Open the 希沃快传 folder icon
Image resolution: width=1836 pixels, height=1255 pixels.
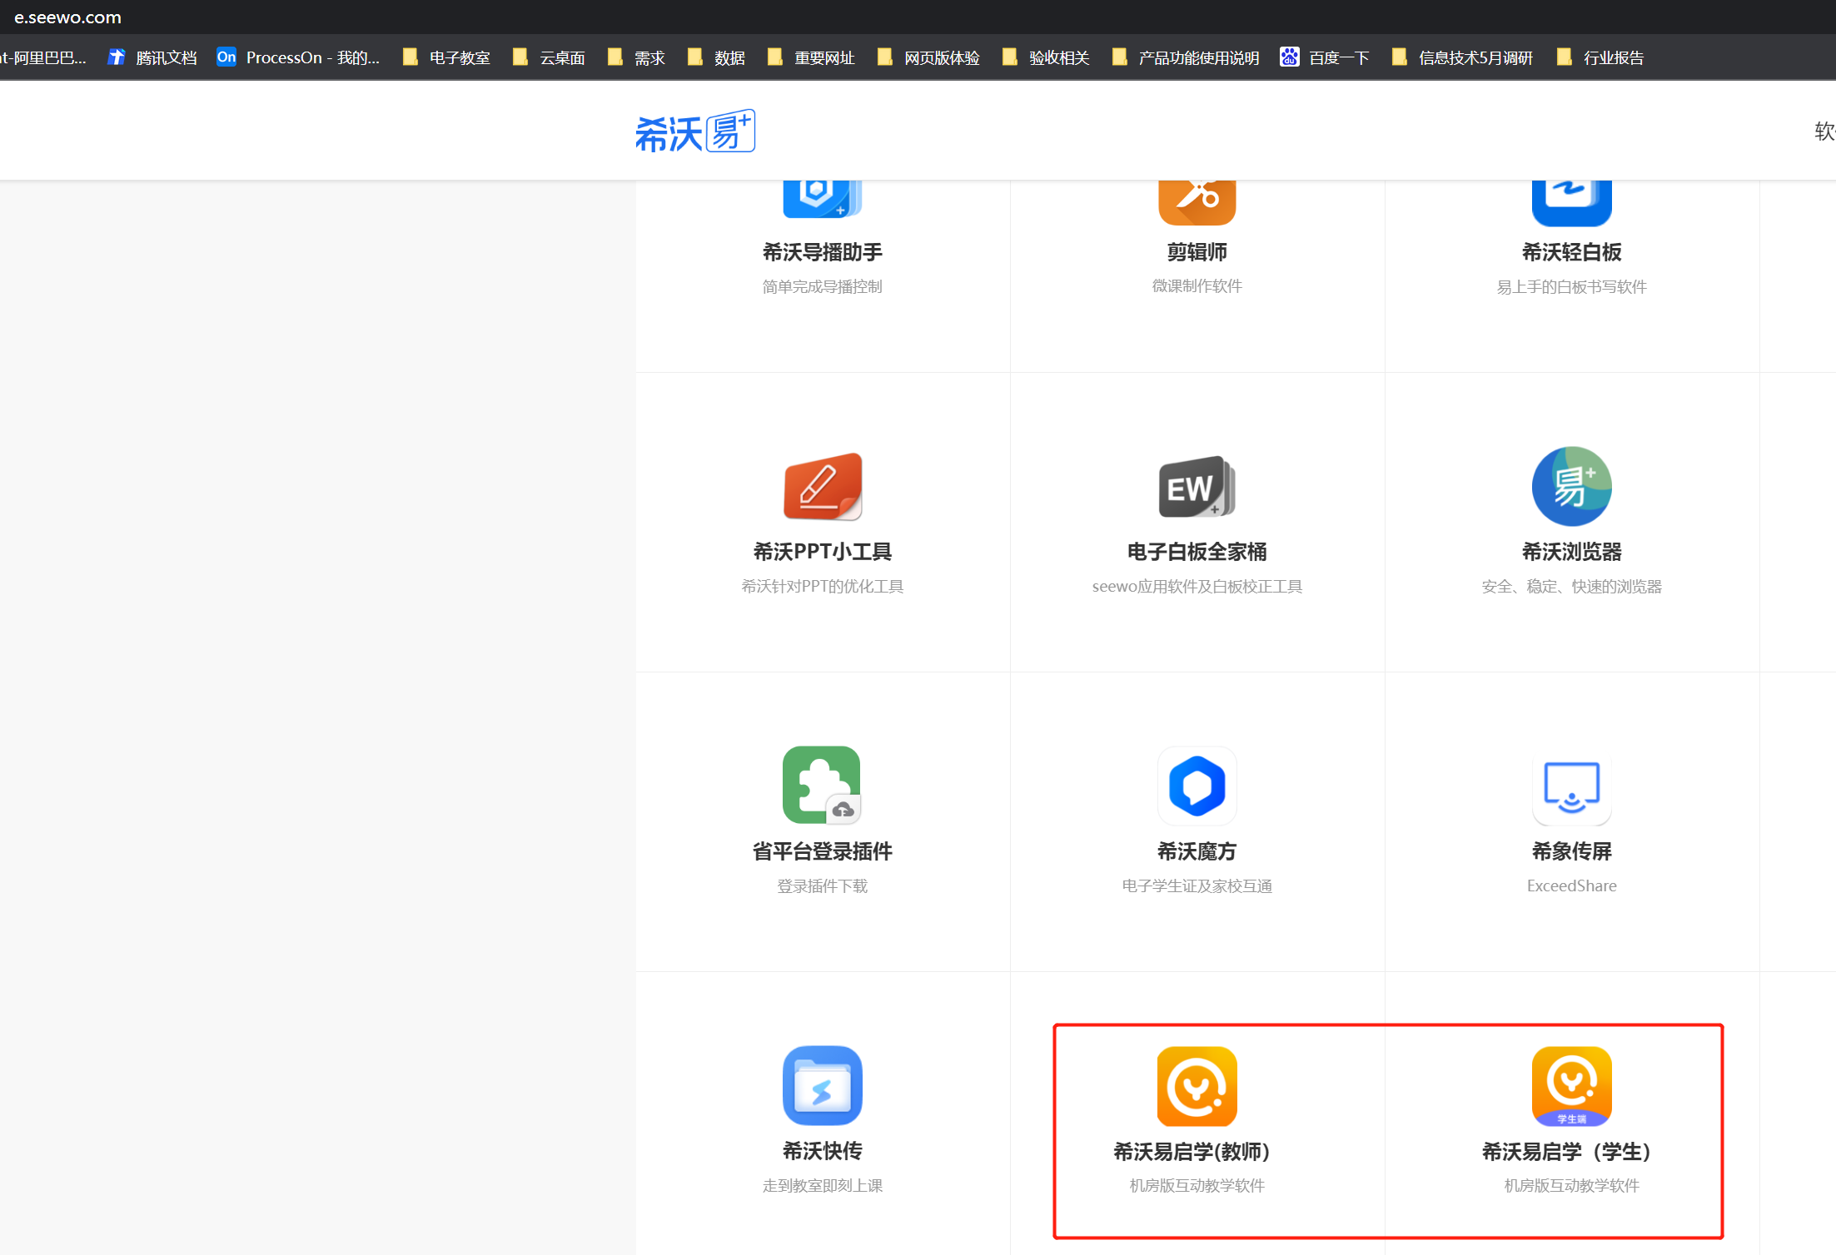[823, 1086]
